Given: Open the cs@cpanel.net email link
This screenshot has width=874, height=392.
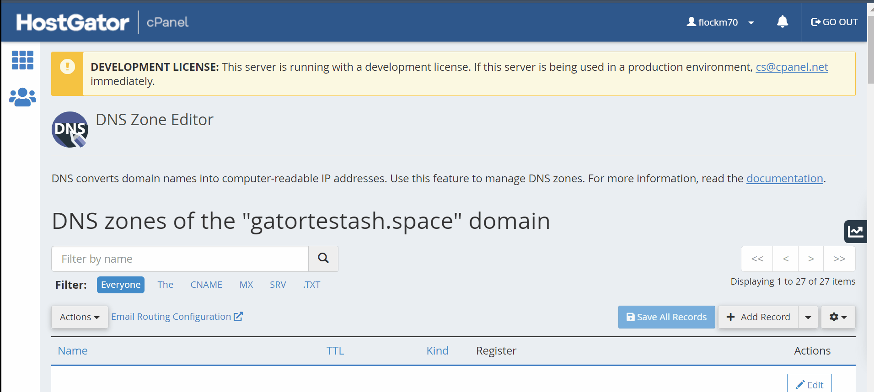Looking at the screenshot, I should (792, 67).
